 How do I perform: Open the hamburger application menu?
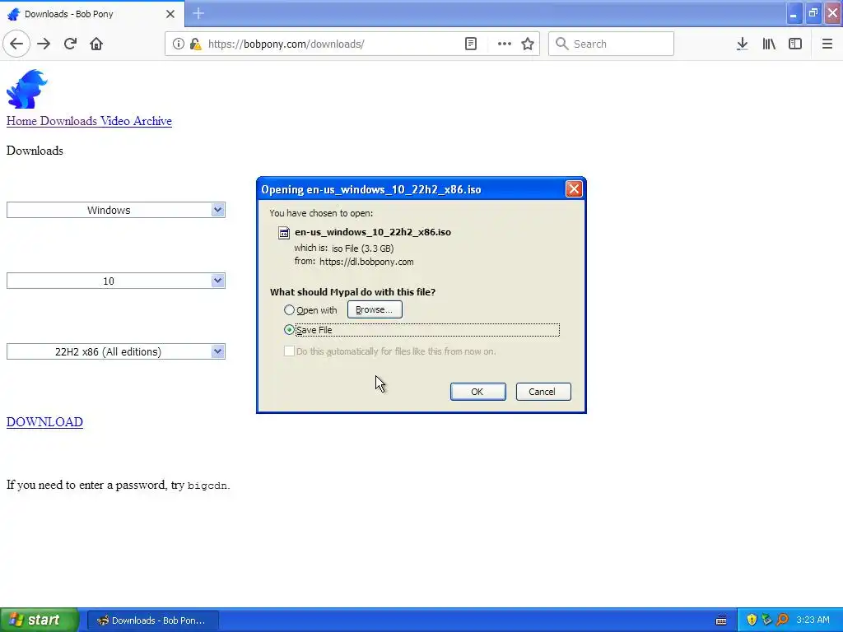(x=827, y=44)
